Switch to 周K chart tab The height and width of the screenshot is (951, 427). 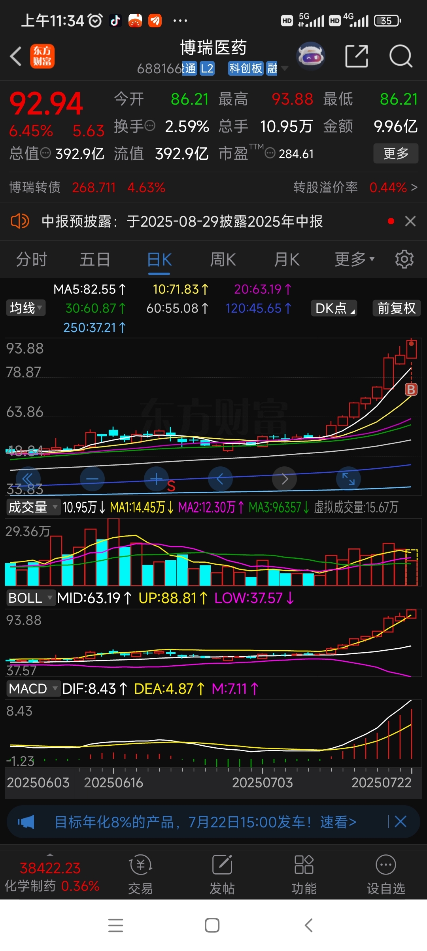(x=223, y=260)
